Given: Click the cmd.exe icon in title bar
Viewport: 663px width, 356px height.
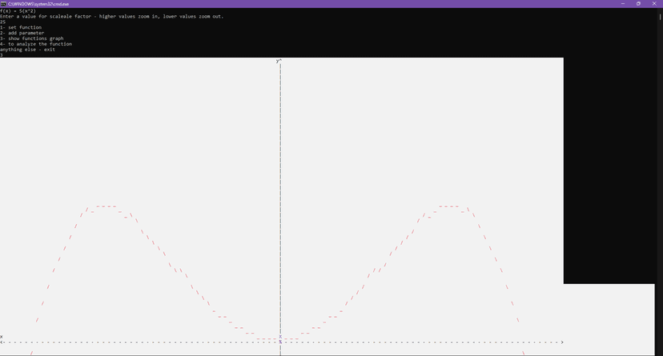Looking at the screenshot, I should 3,3.
